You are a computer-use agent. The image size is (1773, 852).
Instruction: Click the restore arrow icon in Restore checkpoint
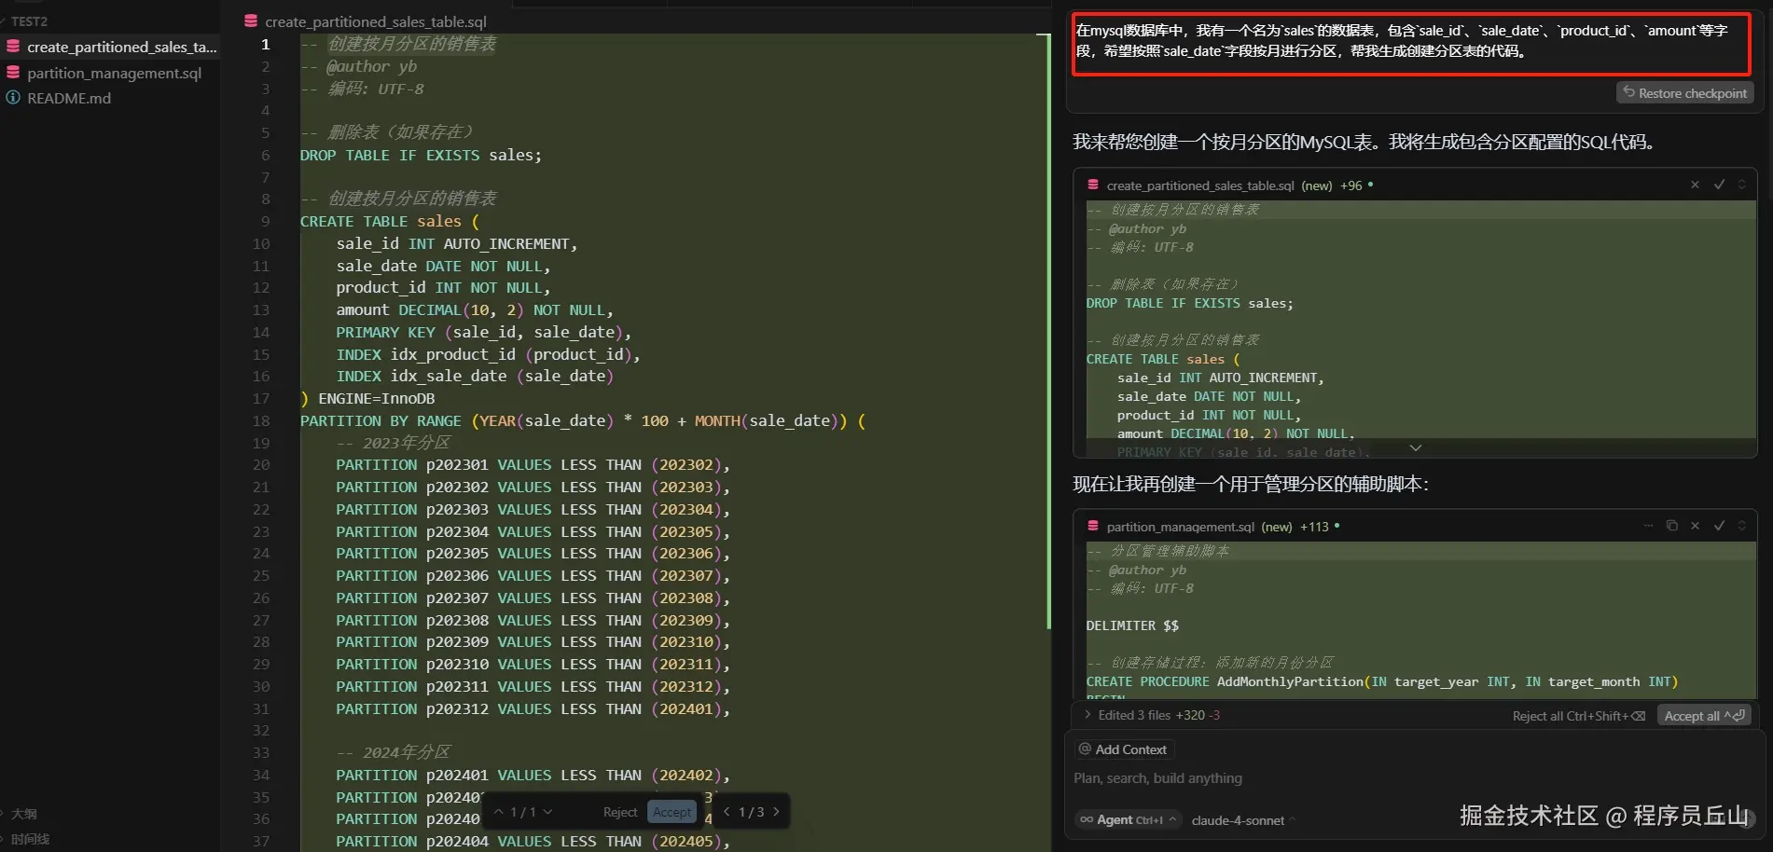click(x=1628, y=92)
